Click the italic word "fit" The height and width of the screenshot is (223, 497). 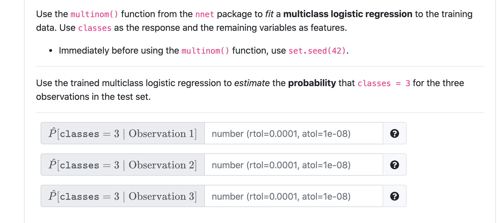click(269, 14)
